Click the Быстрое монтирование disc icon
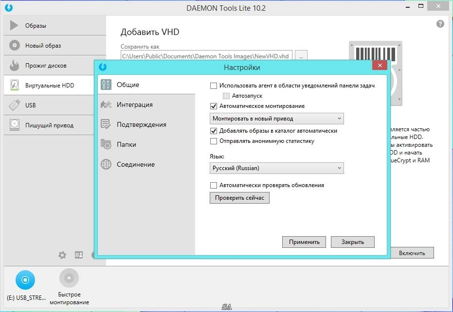453x312 pixels. point(69,278)
